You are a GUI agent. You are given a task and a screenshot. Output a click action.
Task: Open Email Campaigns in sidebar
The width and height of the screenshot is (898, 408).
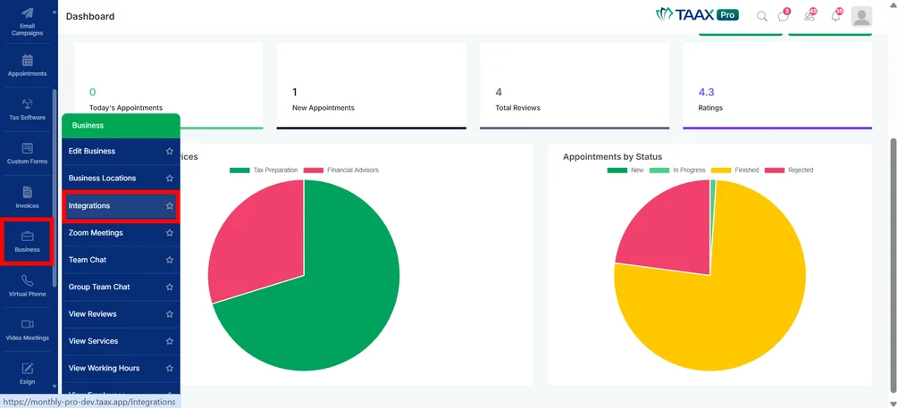[27, 21]
